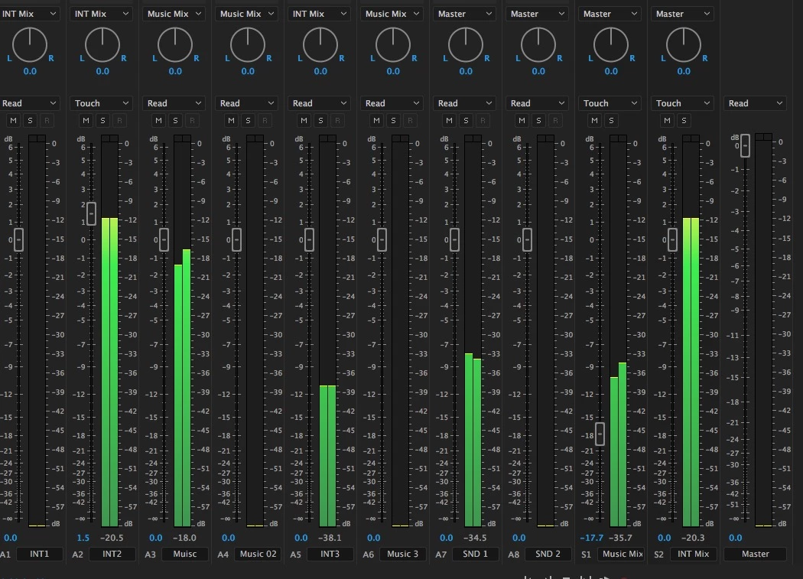Click the pan knob on A4 Music 02
The image size is (803, 579).
click(x=248, y=44)
